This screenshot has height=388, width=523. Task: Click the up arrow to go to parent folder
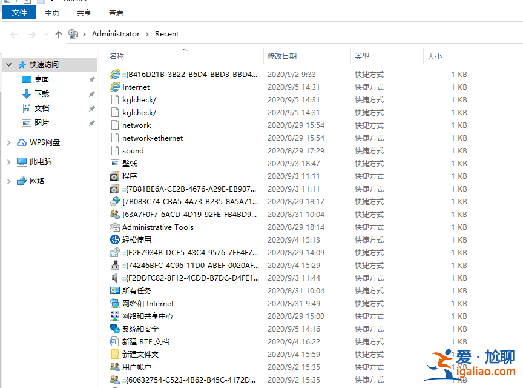point(57,34)
